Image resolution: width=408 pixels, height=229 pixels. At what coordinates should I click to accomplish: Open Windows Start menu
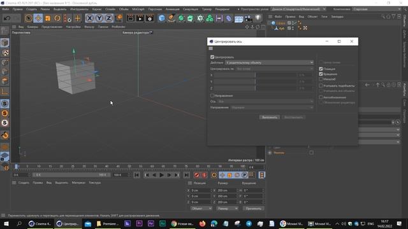pyautogui.click(x=6, y=224)
